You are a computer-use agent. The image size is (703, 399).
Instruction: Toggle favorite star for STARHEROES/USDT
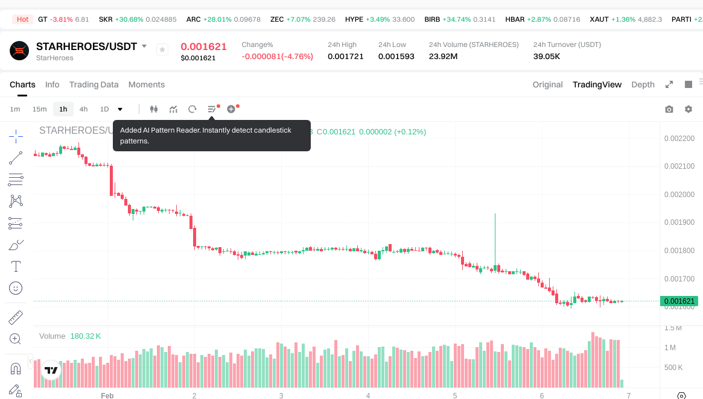[x=162, y=49]
